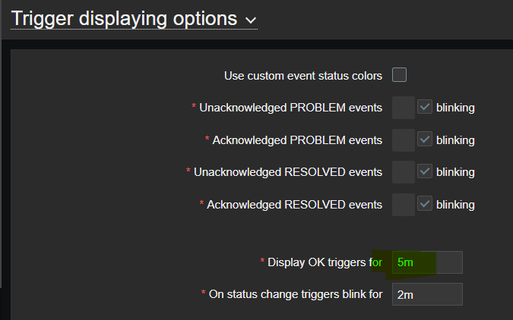The image size is (513, 320).
Task: Click the 'Acknowledged PROBLEM events' label text
Action: coord(297,140)
